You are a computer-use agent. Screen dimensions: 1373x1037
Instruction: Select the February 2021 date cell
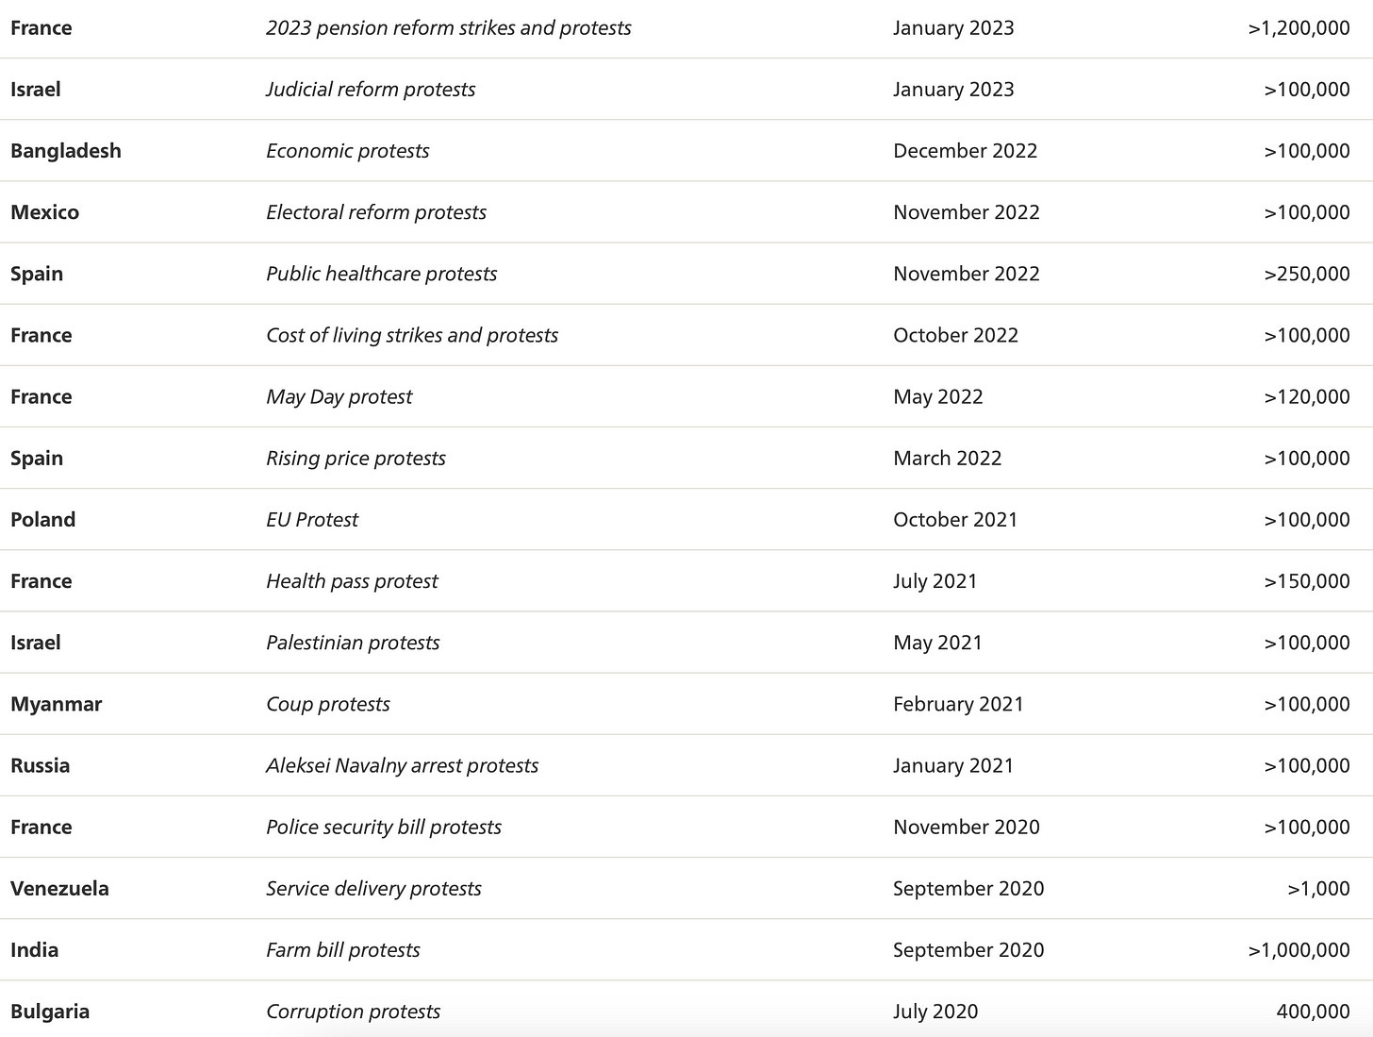(958, 704)
